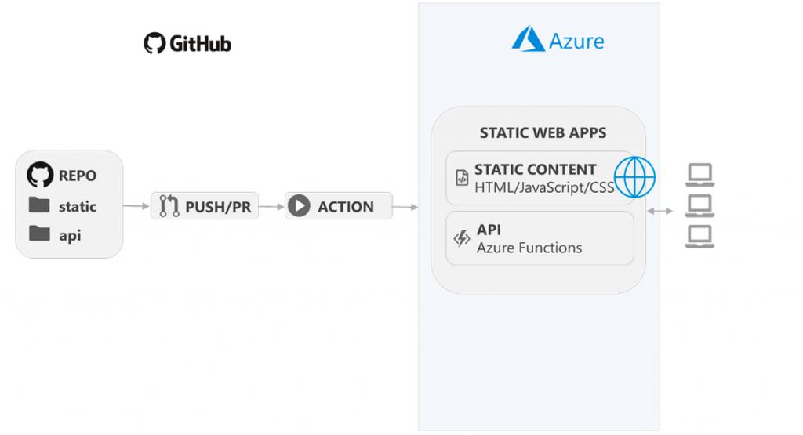This screenshot has height=435, width=803.
Task: Select the api folder icon
Action: coord(39,234)
